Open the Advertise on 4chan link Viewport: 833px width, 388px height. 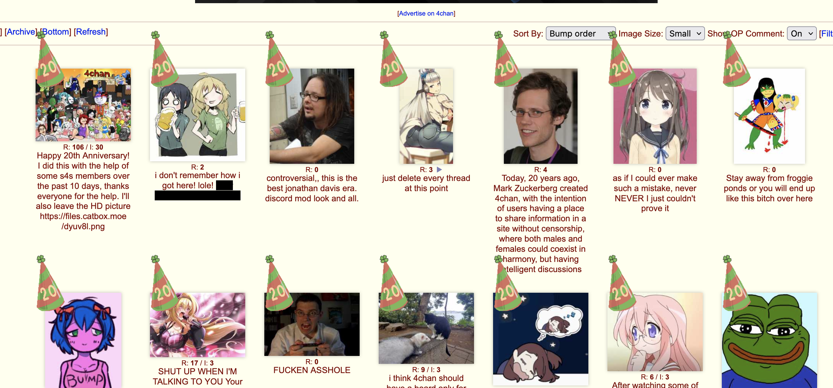[x=426, y=13]
